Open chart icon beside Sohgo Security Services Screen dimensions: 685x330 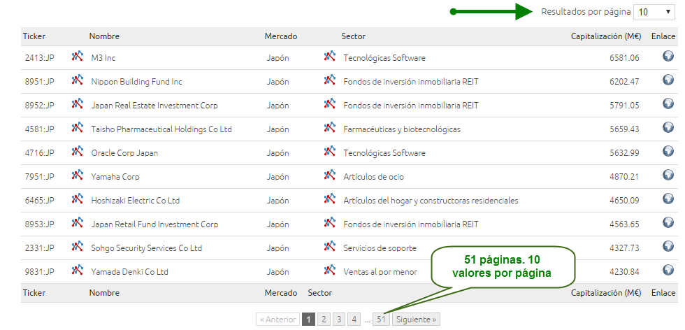click(x=78, y=245)
